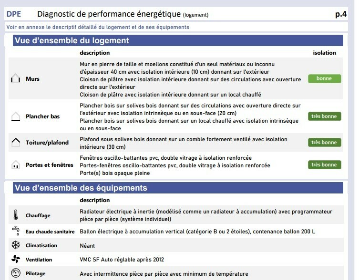Click the Chauffage thermometer icon
This screenshot has height=280, width=359.
(15, 215)
